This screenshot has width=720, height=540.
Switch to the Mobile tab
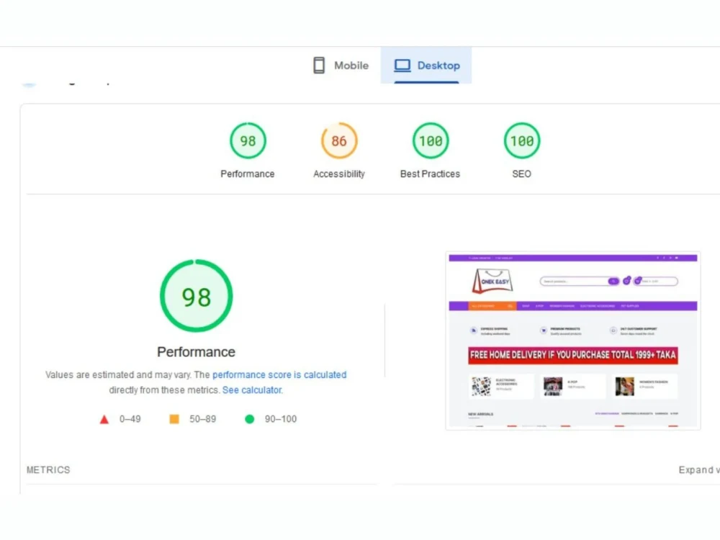click(x=341, y=66)
